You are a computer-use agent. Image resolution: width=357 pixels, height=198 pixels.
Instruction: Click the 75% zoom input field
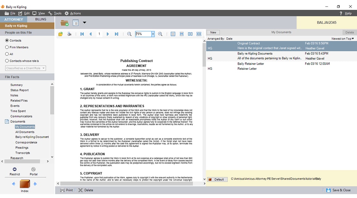coord(143,34)
